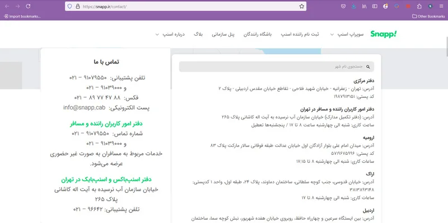Viewport: 448px width, 223px height.
Task: Expand the سوپراپ اسنپ dropdown menu
Action: [x=347, y=34]
